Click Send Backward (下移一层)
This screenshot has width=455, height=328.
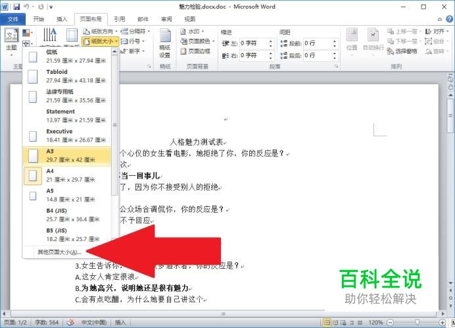pyautogui.click(x=404, y=41)
